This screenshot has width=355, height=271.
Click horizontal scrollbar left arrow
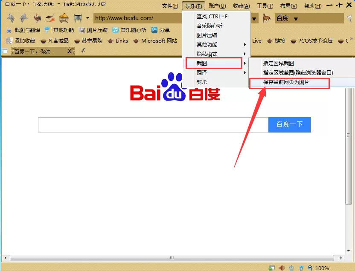tap(6, 258)
